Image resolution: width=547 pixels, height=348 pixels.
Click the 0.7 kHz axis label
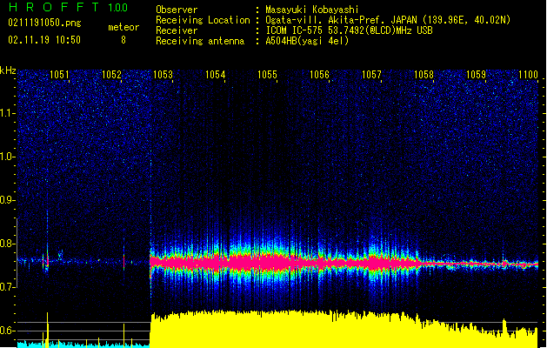8,287
